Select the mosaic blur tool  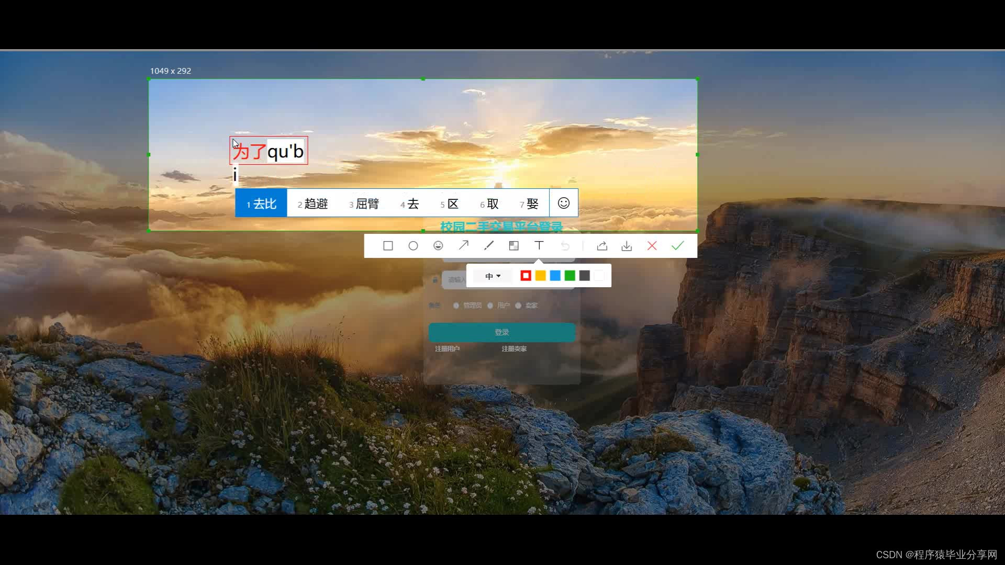click(x=514, y=246)
